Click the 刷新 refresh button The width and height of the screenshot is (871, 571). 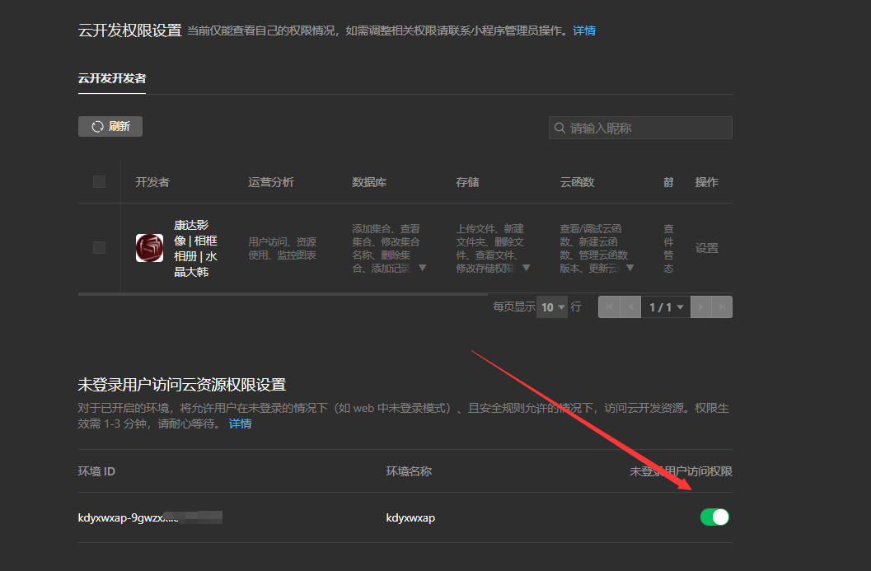[110, 127]
